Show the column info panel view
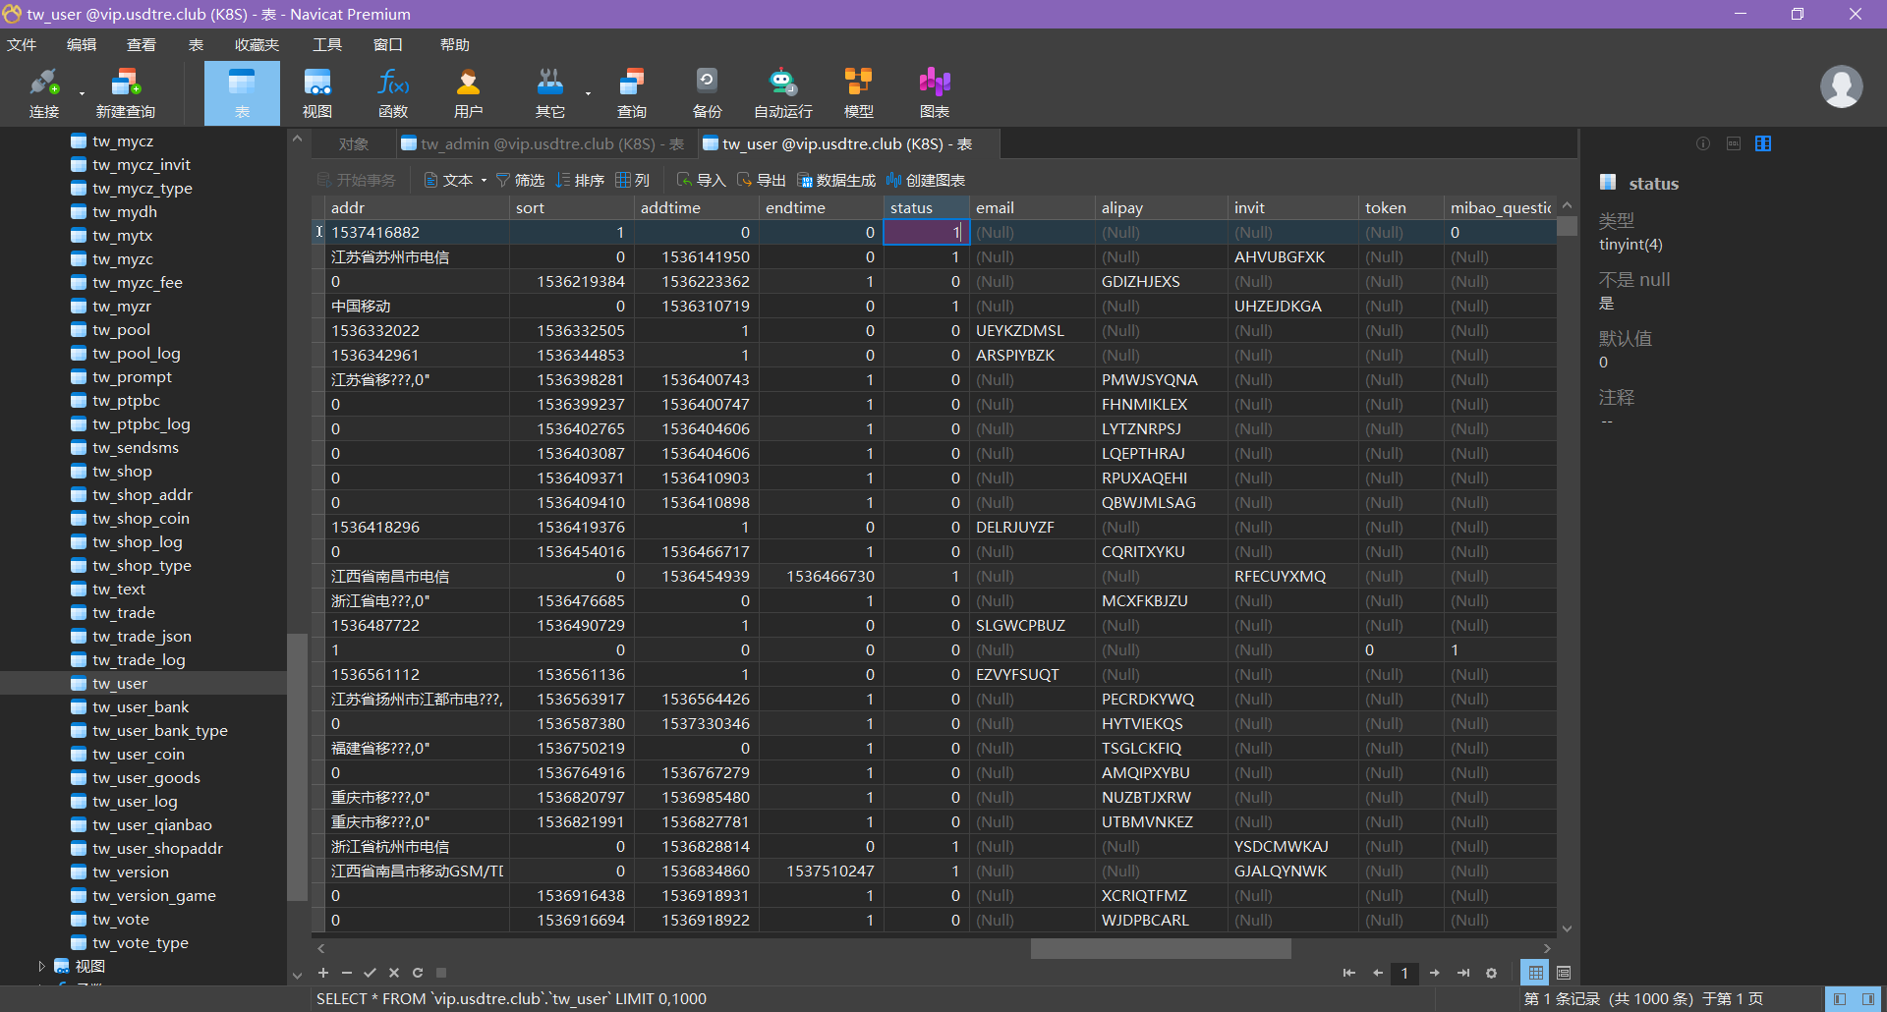 (1763, 143)
